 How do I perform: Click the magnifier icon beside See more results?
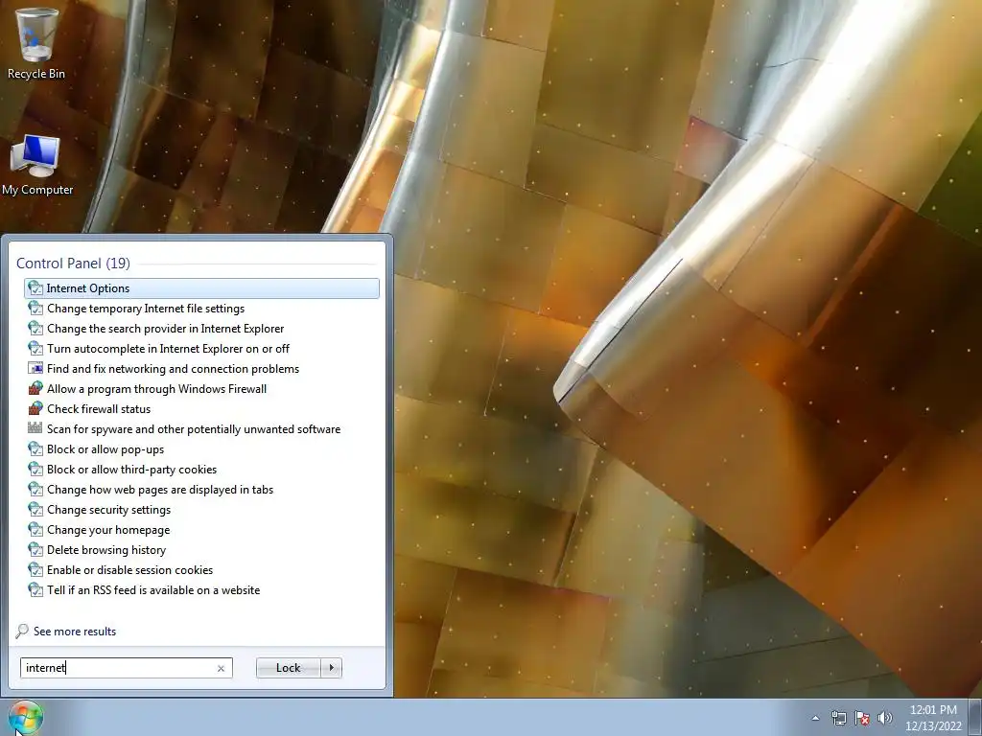coord(22,631)
